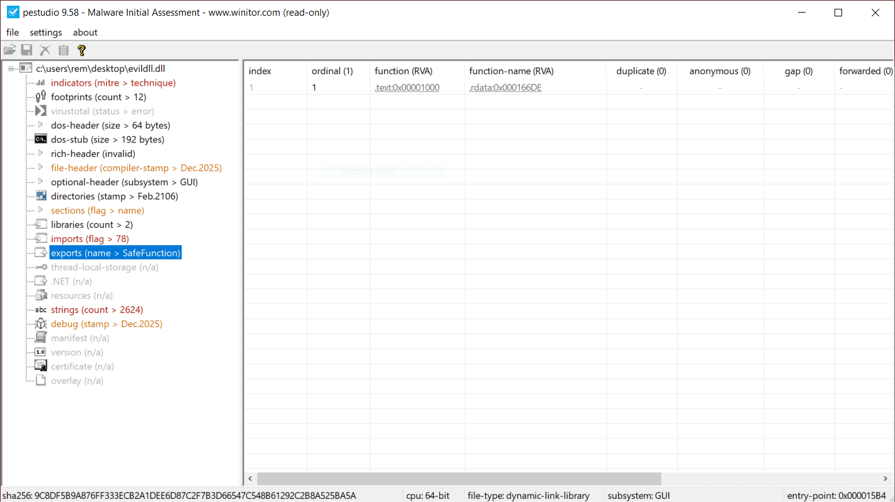Click the help question mark toolbar icon
Image resolution: width=895 pixels, height=502 pixels.
click(x=81, y=50)
